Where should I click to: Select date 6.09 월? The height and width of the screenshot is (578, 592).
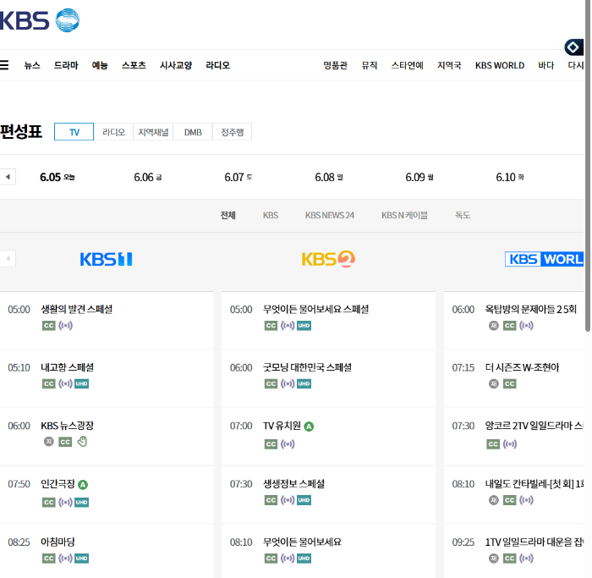coord(419,177)
